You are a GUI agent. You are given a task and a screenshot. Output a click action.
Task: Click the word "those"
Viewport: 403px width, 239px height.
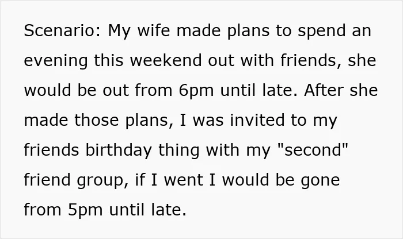tap(96, 119)
